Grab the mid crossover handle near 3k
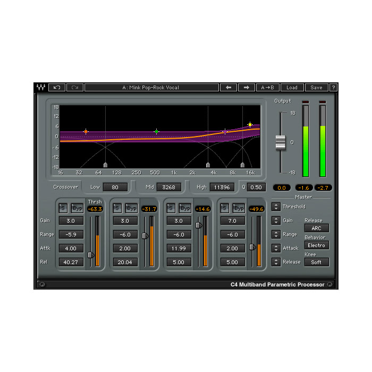Screen dimensions: 372x372 (208, 165)
